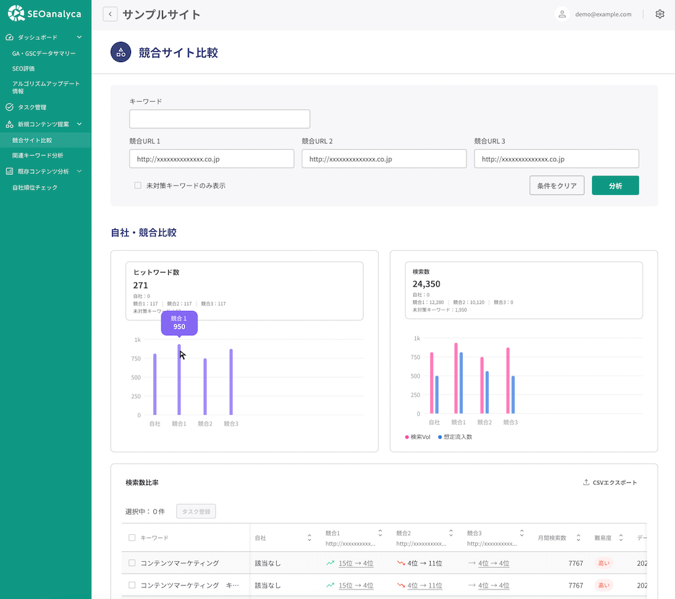
Task: Click the タスク管理 checkmark icon in sidebar
Action: click(9, 107)
